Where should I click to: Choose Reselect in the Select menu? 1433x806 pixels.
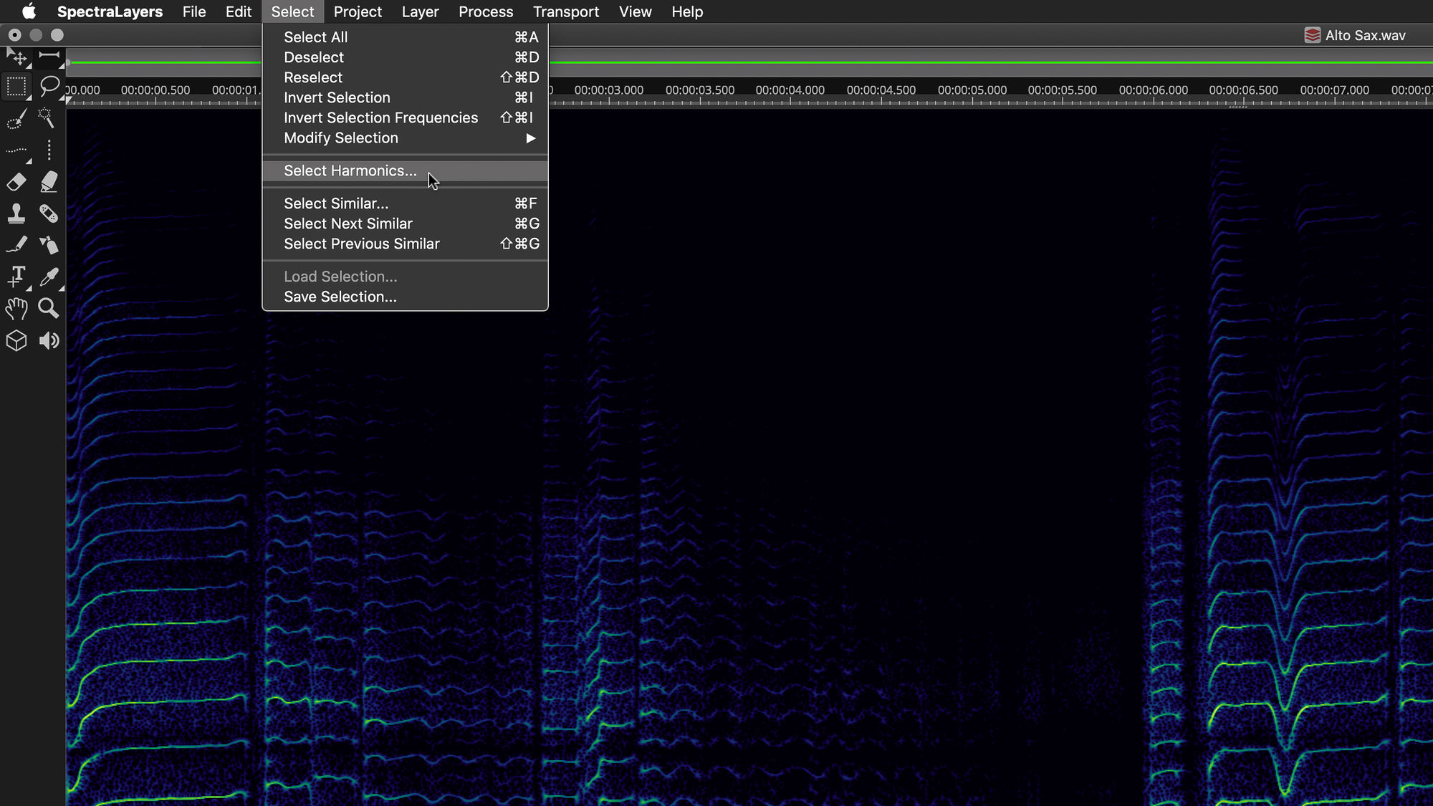405,77
